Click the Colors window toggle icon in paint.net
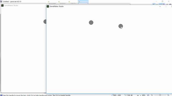 click(163, 4)
